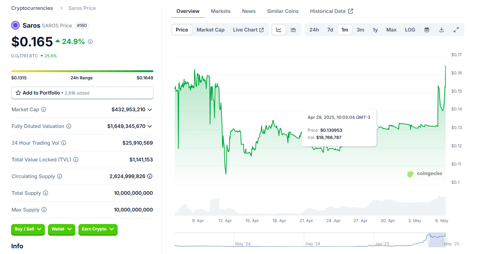Viewport: 480px width, 254px height.
Task: Open the Markets tab
Action: click(221, 11)
